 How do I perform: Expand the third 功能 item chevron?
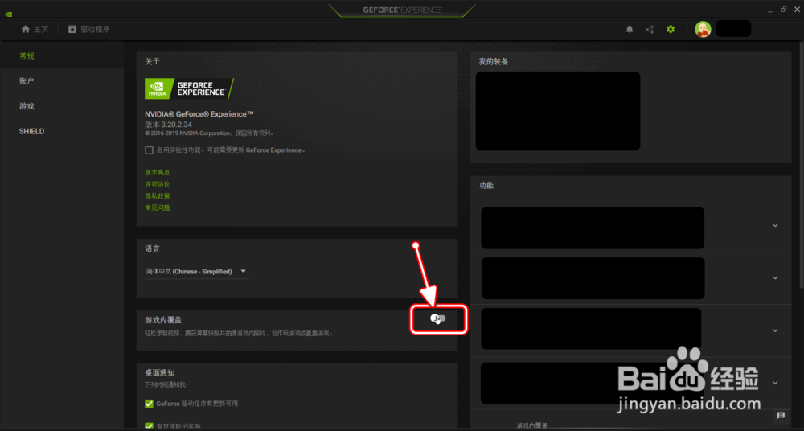click(775, 330)
